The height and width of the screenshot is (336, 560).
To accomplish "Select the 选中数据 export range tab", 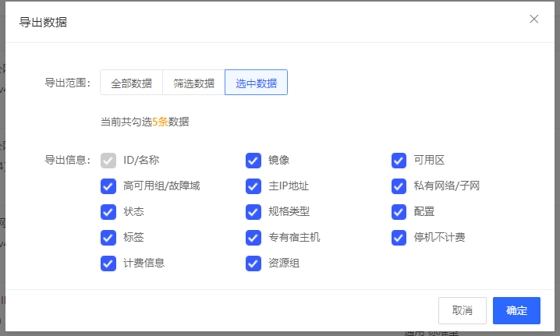I will click(x=256, y=83).
